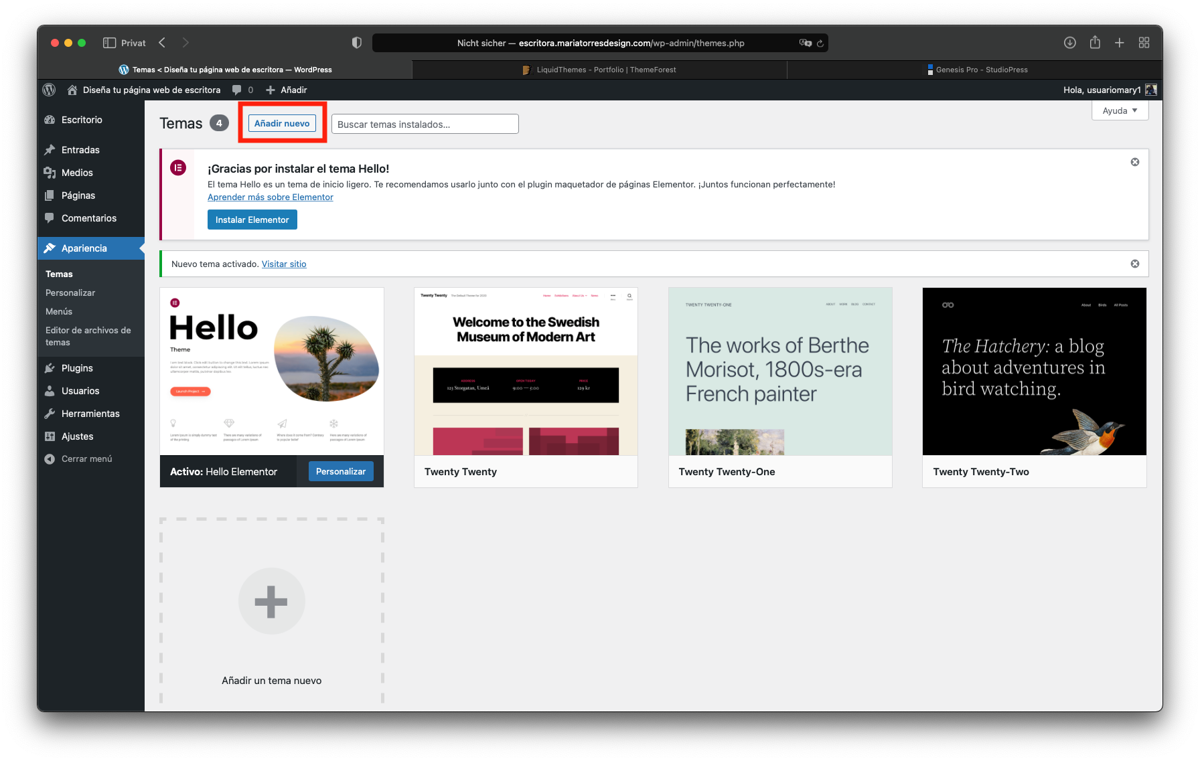Open Personalizar submenu item
This screenshot has width=1200, height=761.
[70, 292]
